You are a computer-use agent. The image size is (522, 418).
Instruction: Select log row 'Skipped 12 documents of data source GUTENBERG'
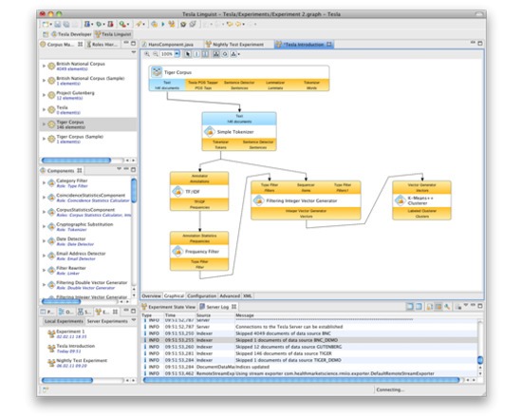pos(309,347)
